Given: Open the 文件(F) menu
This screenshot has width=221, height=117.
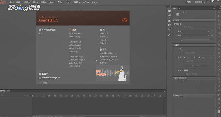Looking at the screenshot, I should point(11,3).
